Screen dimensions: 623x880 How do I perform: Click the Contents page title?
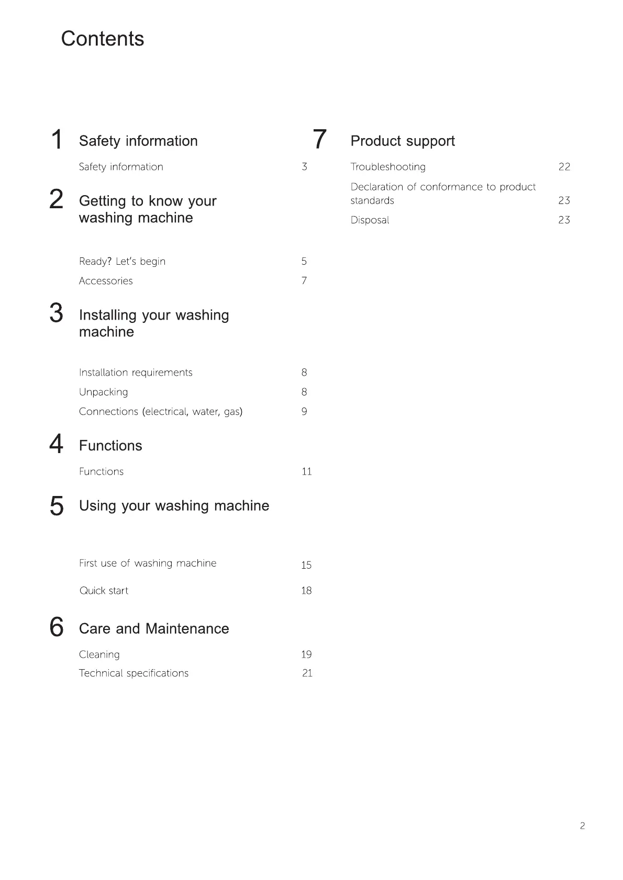103,39
